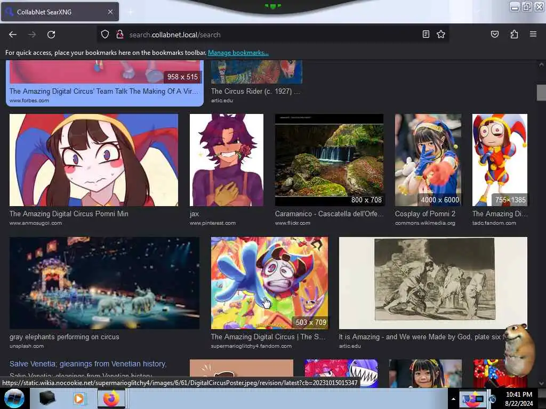Open the tracking protection shield icon
Viewport: 546px width, 409px height.
coord(105,35)
